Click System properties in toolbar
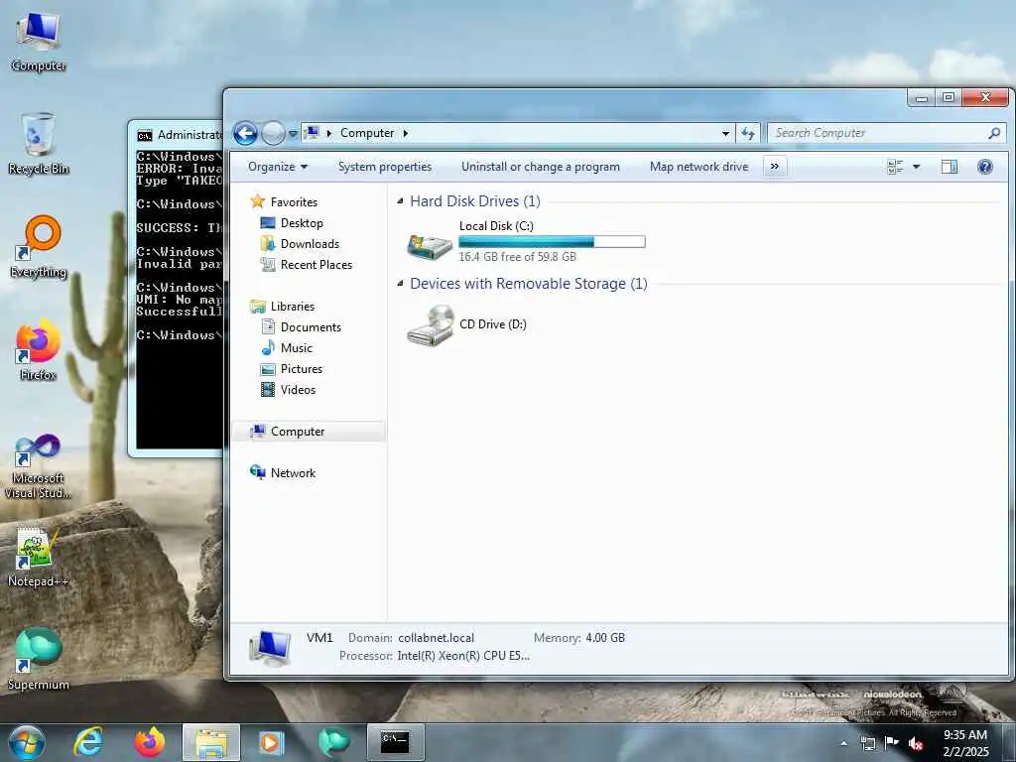The height and width of the screenshot is (762, 1016). tap(385, 167)
